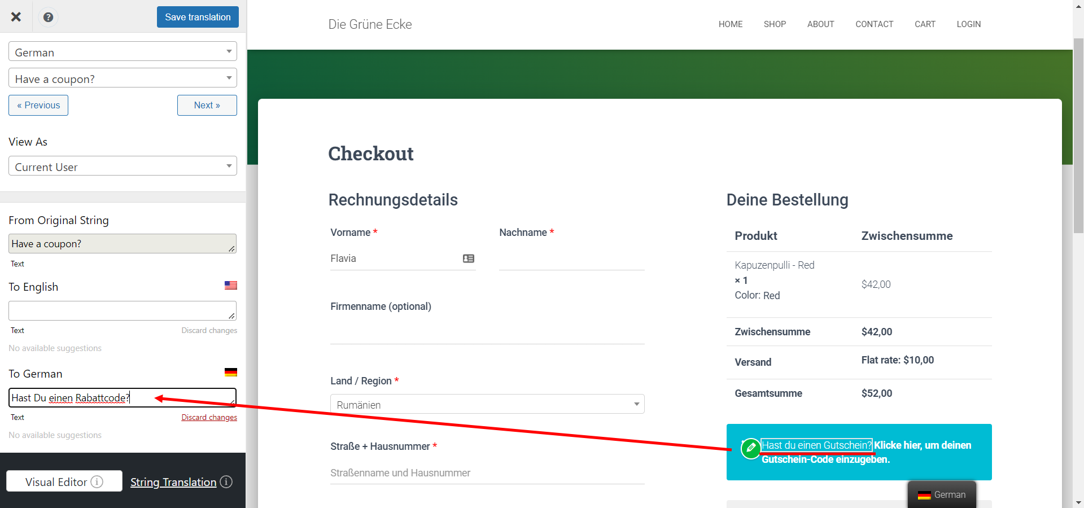The image size is (1084, 508).
Task: Click the View As label
Action: point(28,142)
